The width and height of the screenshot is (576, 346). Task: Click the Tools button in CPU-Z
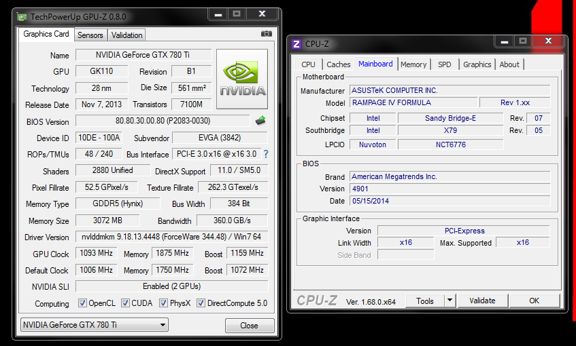pyautogui.click(x=424, y=301)
